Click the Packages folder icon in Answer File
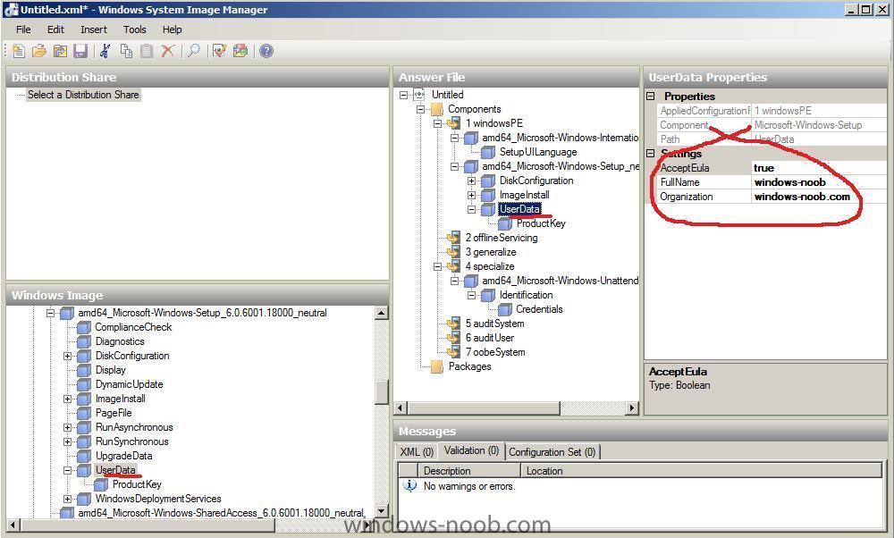 [x=437, y=366]
